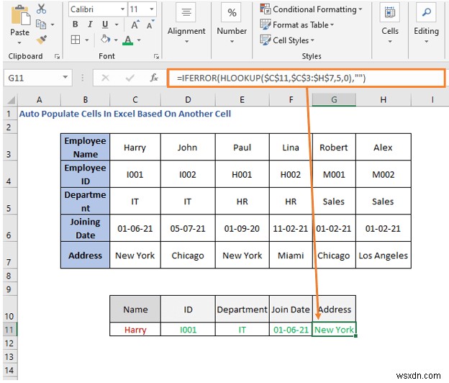Click cell 'Lina' in row 3
Image resolution: width=449 pixels, height=383 pixels.
pos(291,148)
